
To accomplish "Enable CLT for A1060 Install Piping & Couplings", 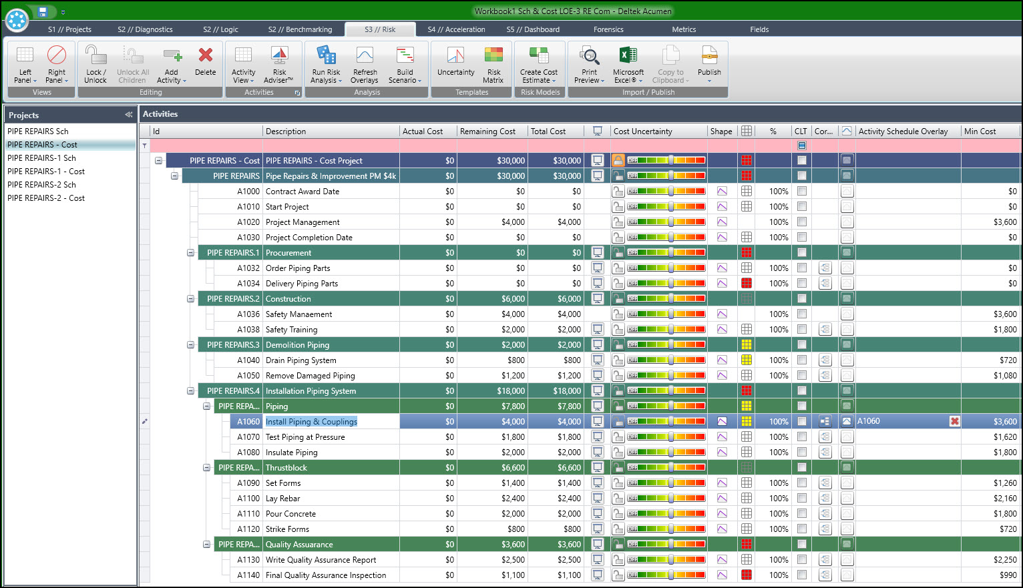I will pyautogui.click(x=801, y=421).
